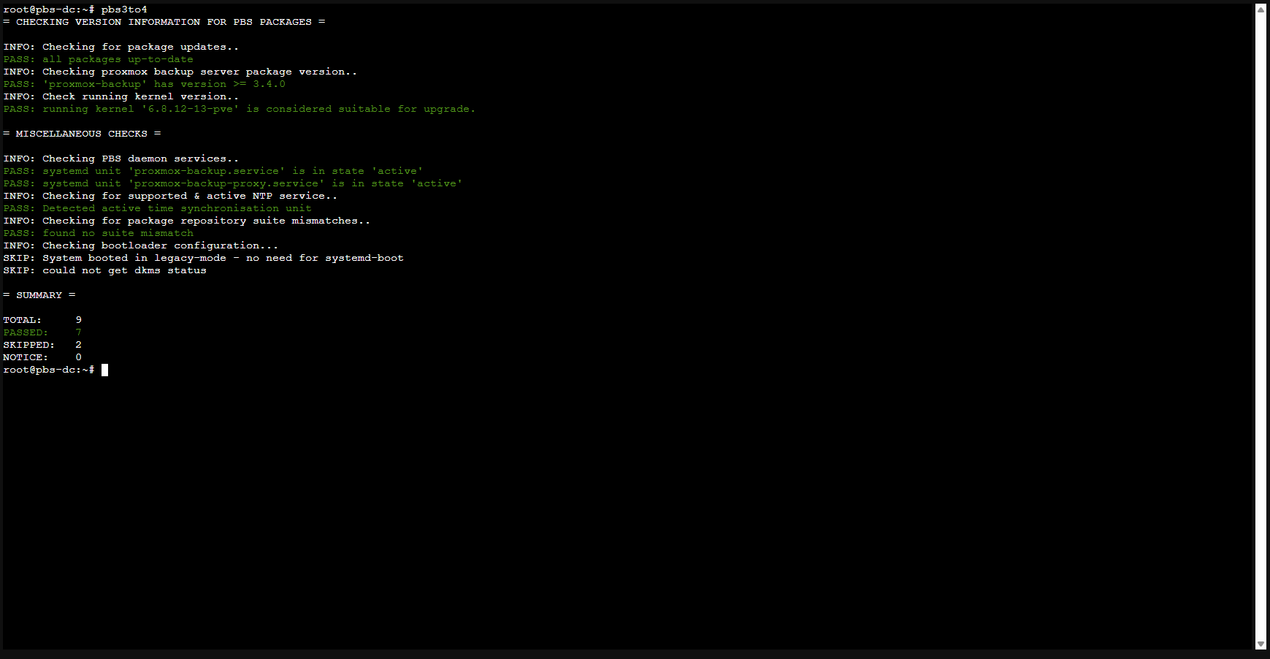This screenshot has width=1270, height=659.
Task: Click the 'could not get dkms status' line
Action: [x=124, y=270]
